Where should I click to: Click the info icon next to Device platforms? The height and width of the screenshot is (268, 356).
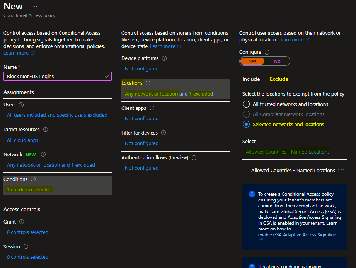tap(164, 58)
